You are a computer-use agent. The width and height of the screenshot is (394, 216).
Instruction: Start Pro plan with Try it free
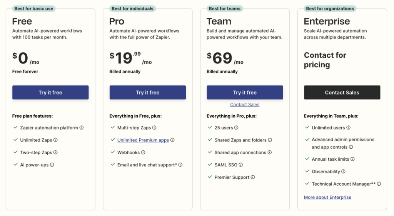148,92
